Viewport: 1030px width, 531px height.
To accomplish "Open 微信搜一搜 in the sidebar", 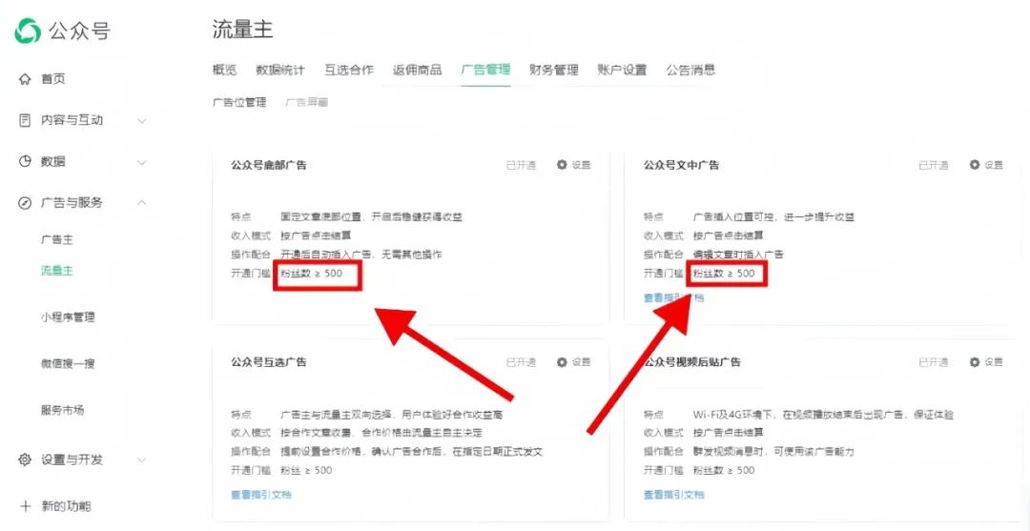I will [x=69, y=363].
